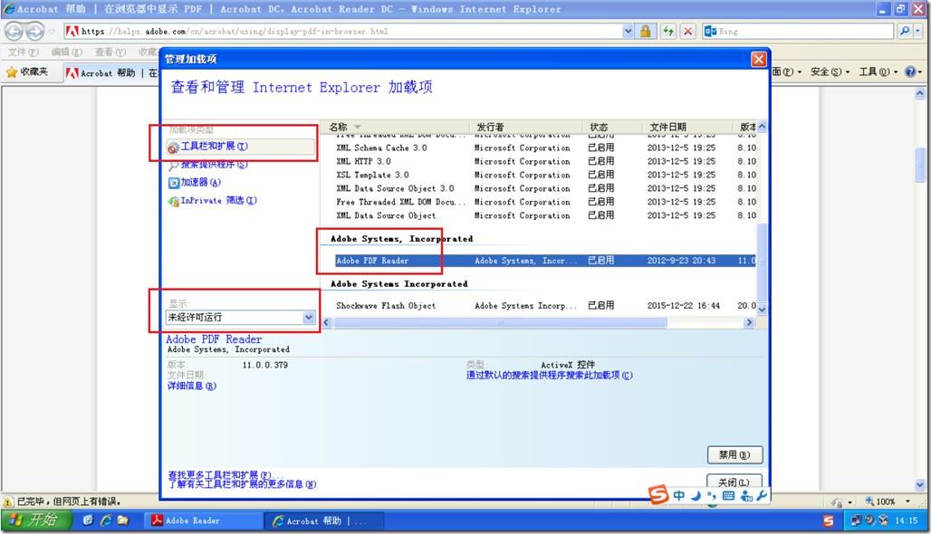The height and width of the screenshot is (534, 931).
Task: Select the Adobe PDF Reader row
Action: [x=545, y=261]
